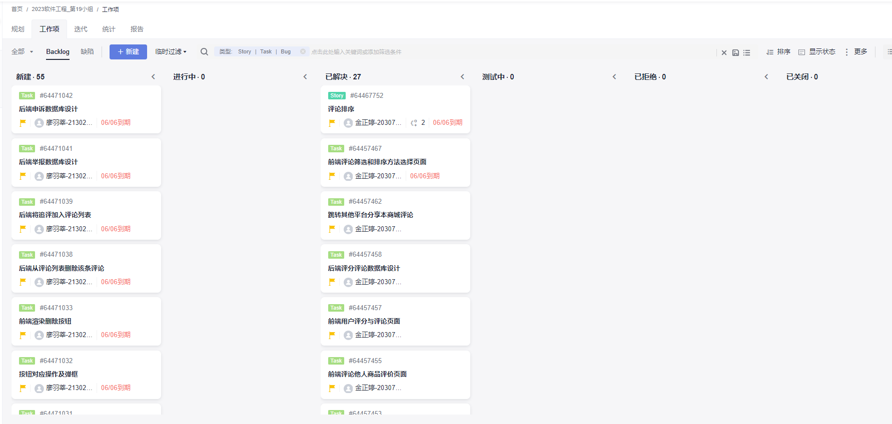This screenshot has height=424, width=892.
Task: Click work item ID #64457457
Action: [x=365, y=308]
